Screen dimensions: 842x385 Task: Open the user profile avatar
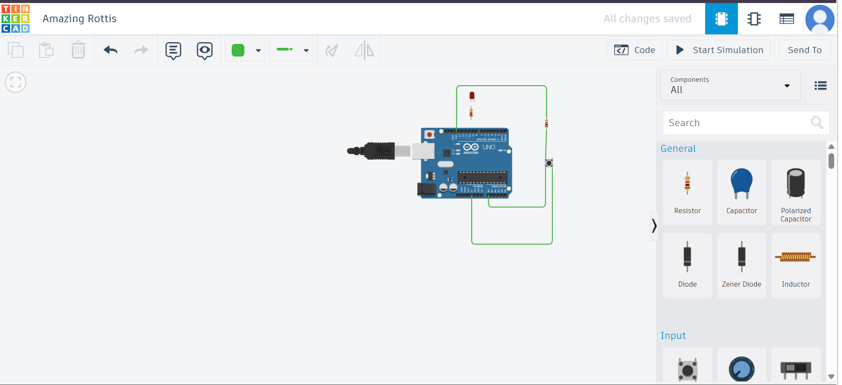820,19
